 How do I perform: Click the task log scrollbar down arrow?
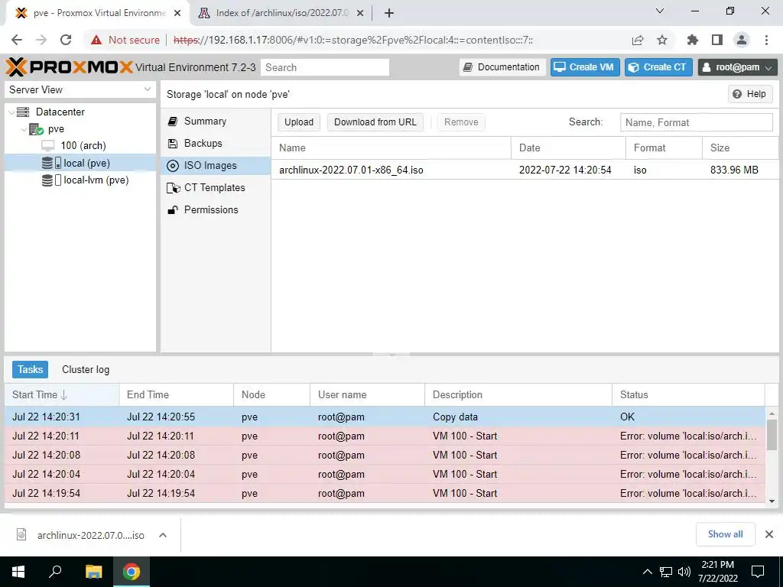click(x=772, y=501)
